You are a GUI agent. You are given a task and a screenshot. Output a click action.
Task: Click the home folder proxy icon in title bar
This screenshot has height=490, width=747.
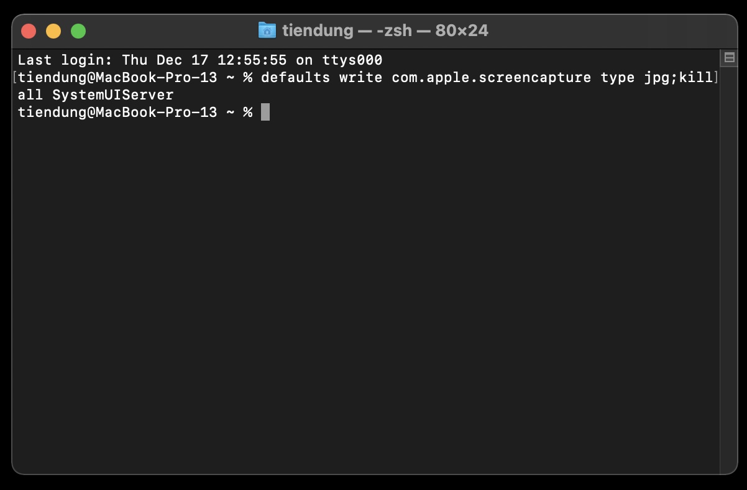(267, 30)
